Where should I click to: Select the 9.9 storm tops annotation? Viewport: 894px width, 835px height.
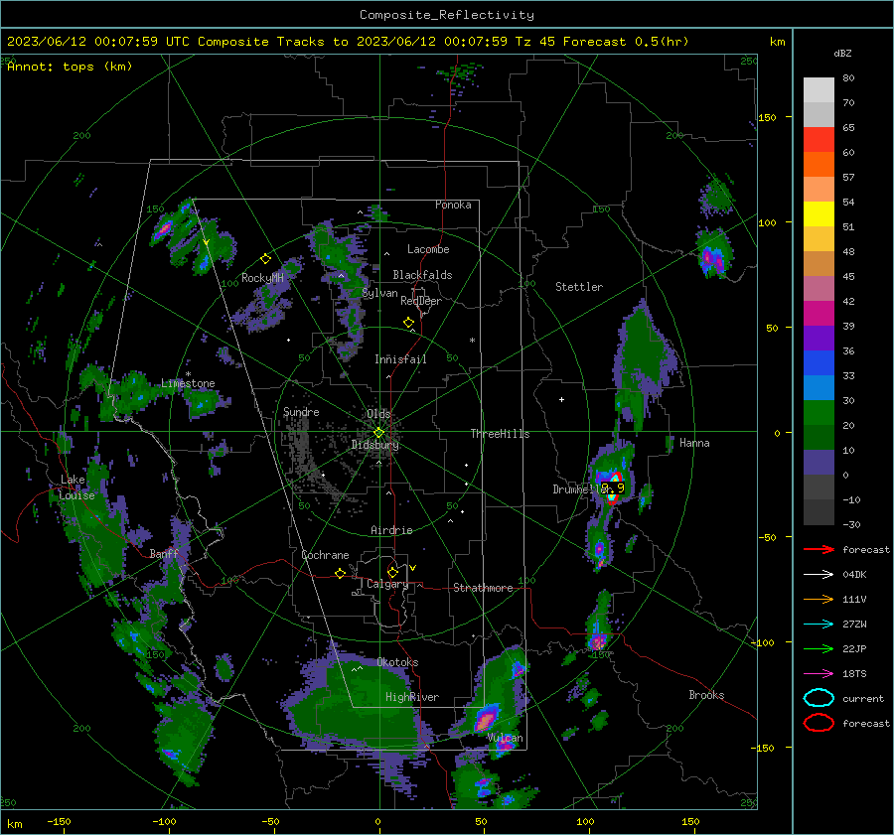614,487
